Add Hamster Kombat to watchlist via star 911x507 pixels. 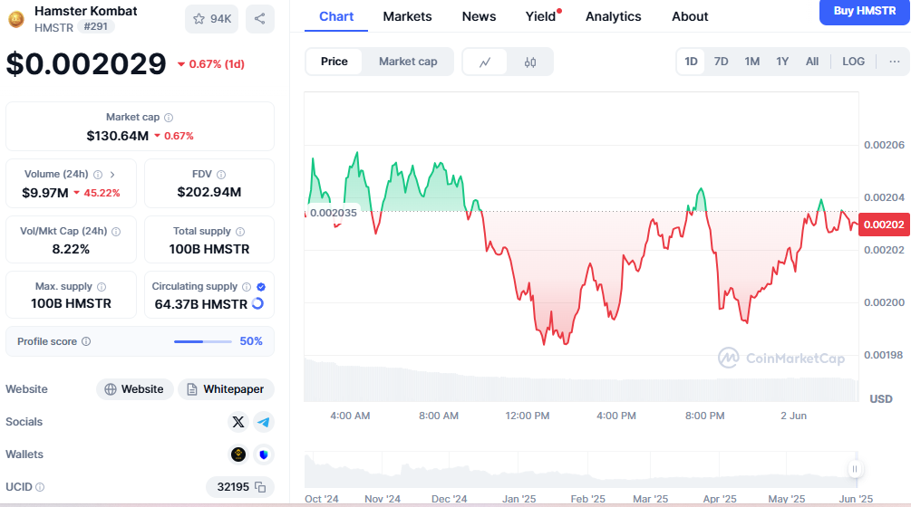point(211,19)
